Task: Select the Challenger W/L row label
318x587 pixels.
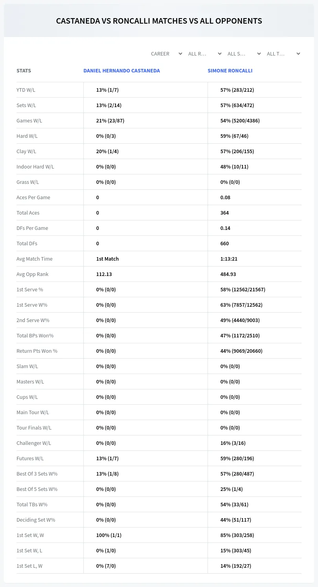Action: 34,443
